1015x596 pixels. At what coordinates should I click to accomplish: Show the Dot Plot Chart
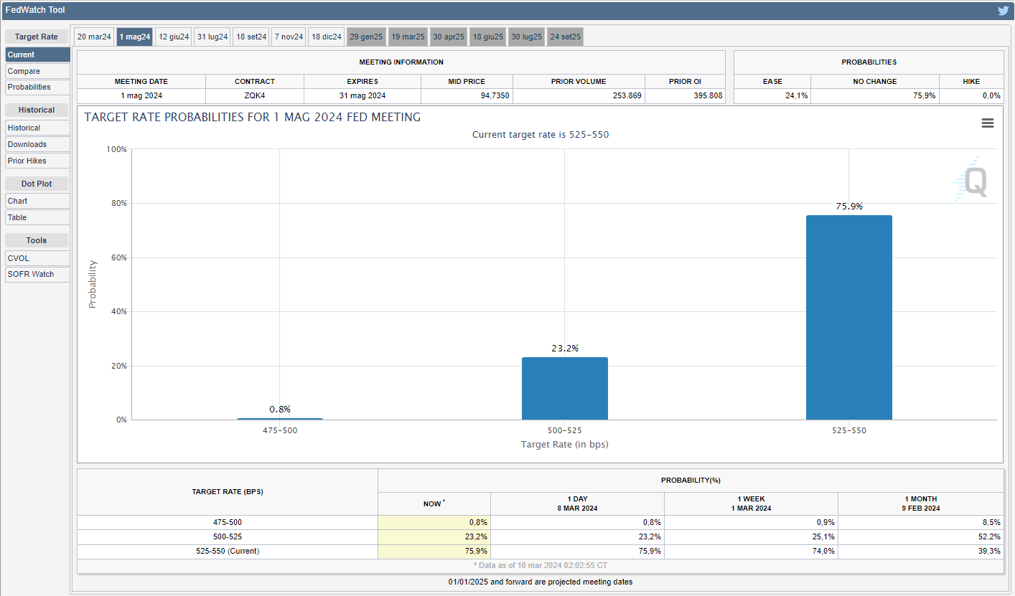point(37,201)
